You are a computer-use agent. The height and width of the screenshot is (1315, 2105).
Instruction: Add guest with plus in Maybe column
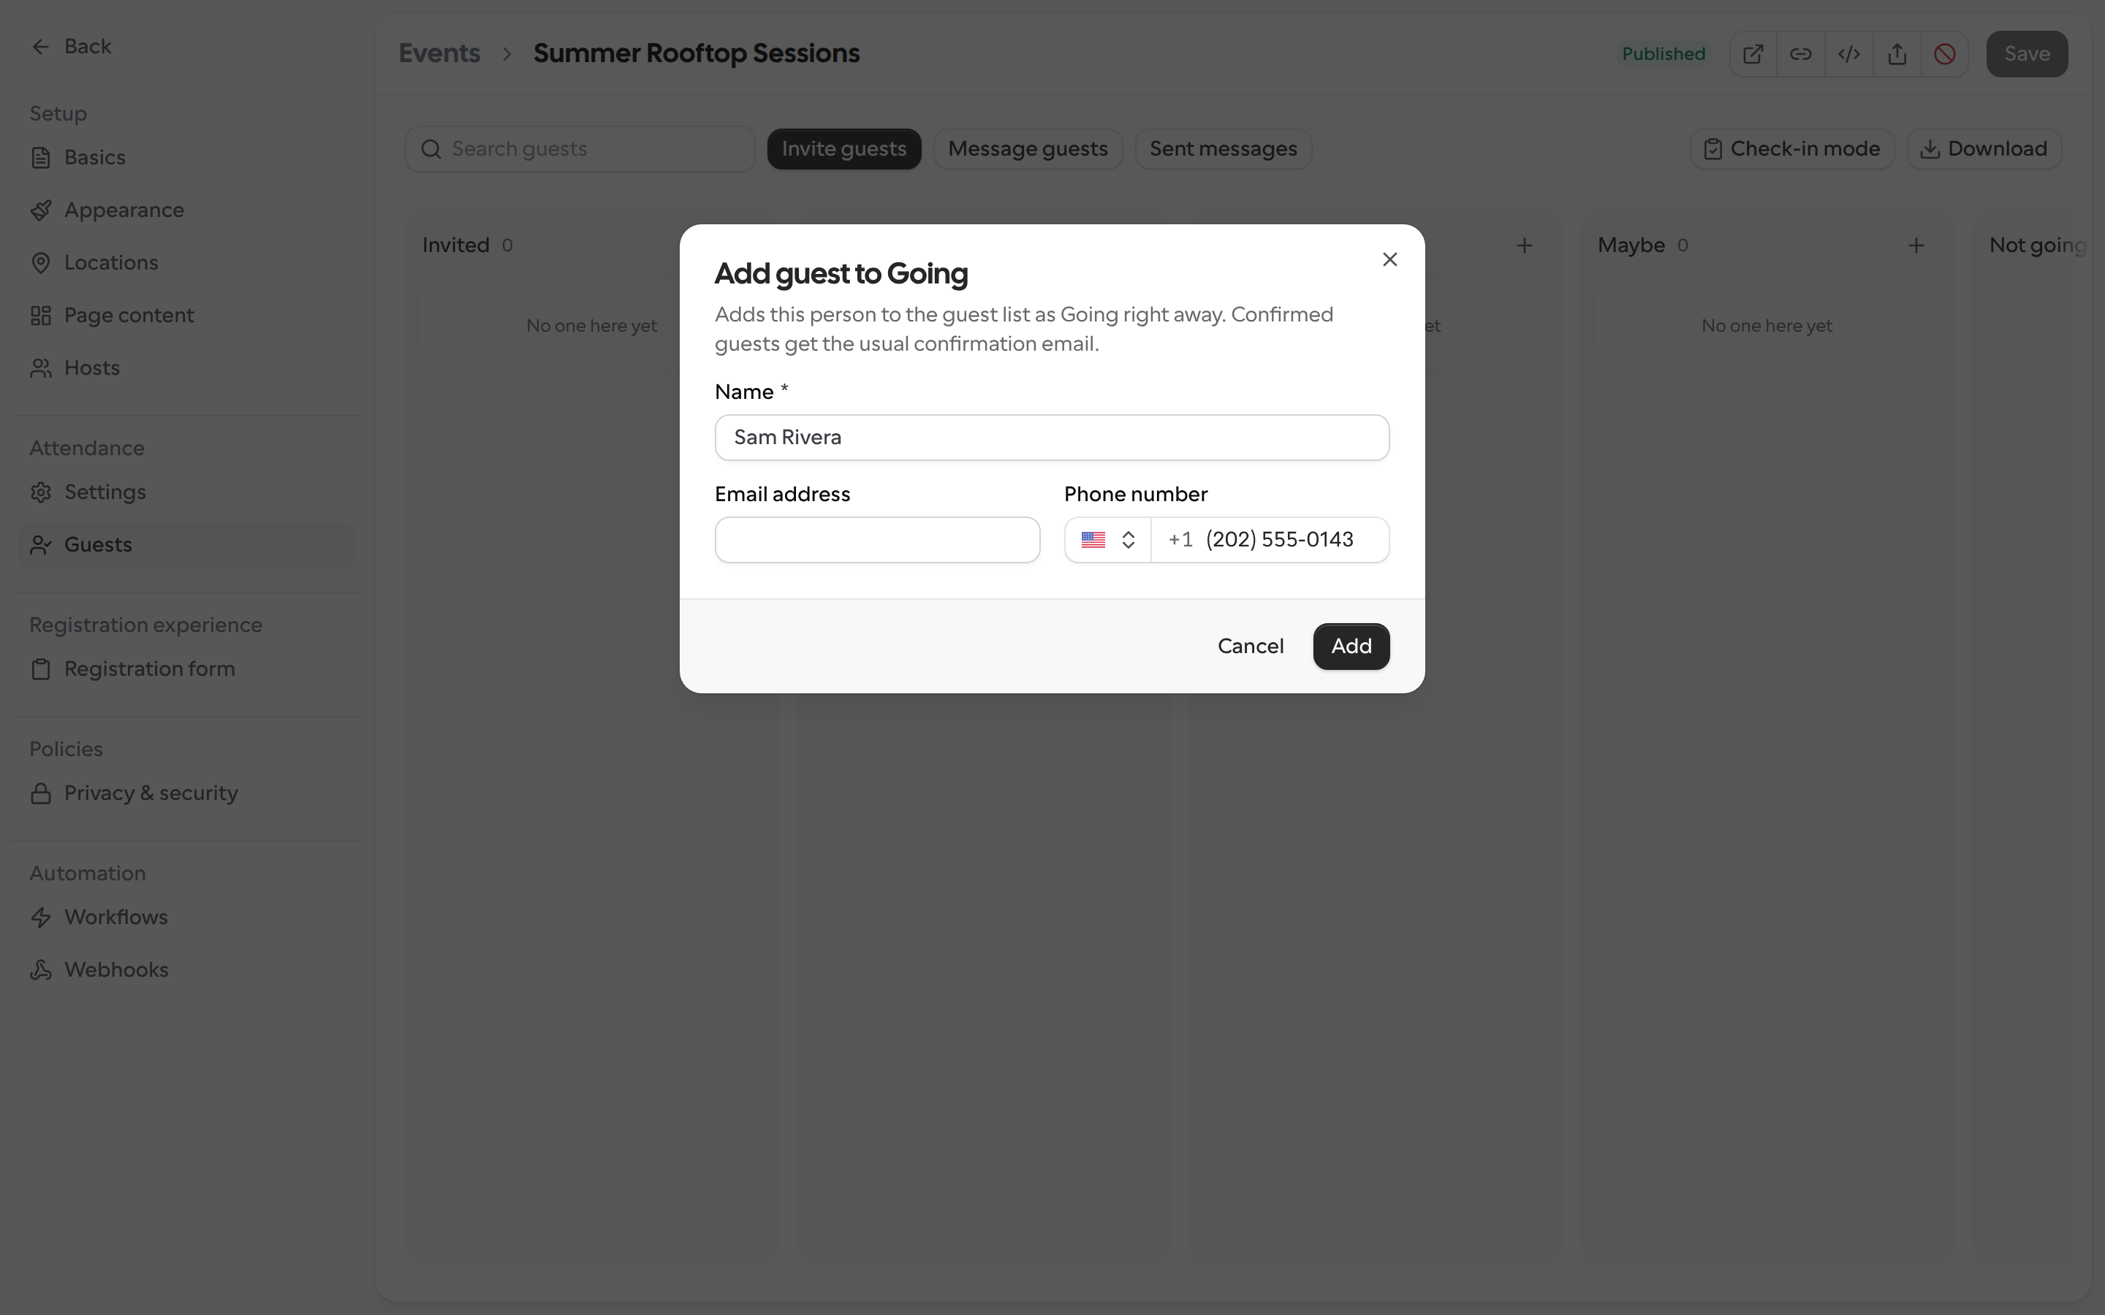(1916, 245)
